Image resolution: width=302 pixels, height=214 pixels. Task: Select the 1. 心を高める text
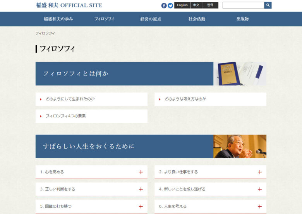[52, 172]
